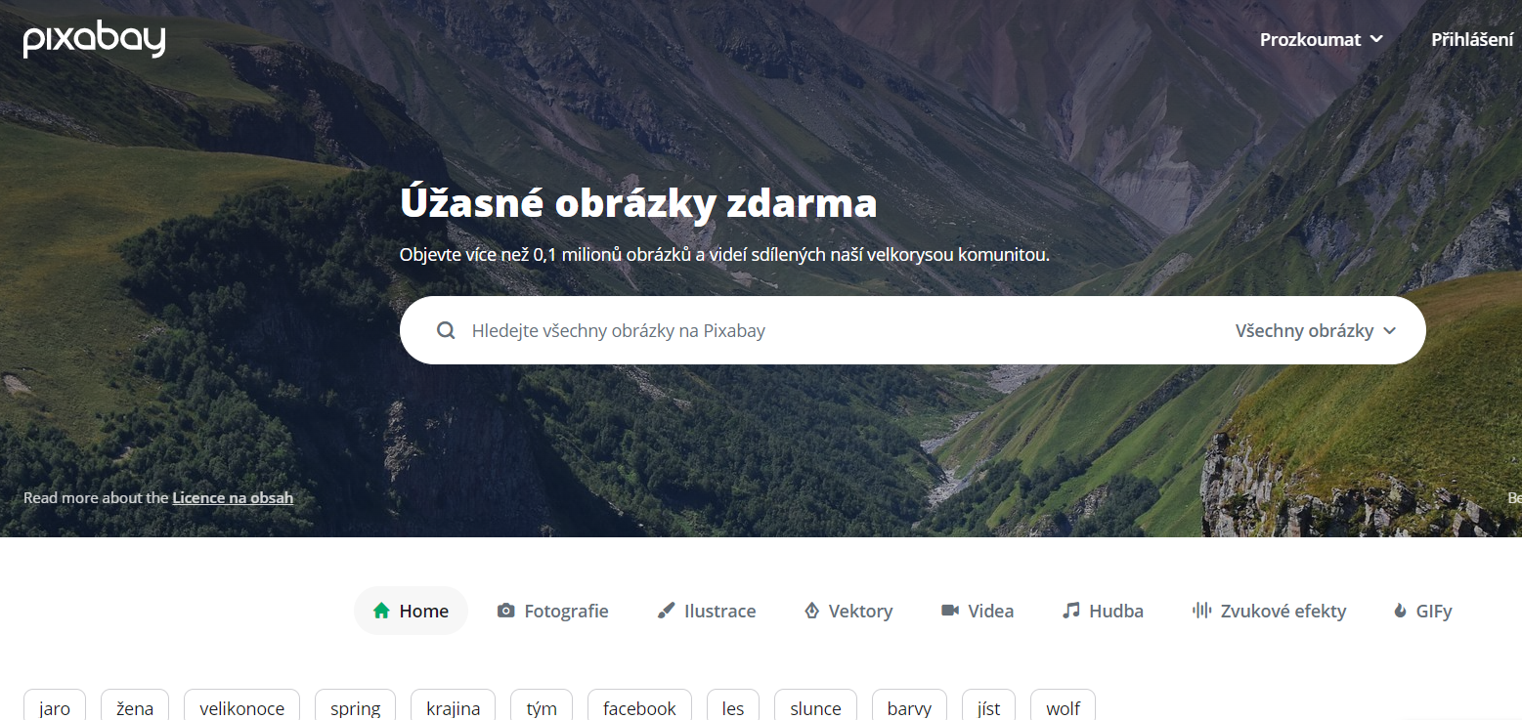The width and height of the screenshot is (1522, 720).
Task: Click the green Home house icon
Action: click(382, 611)
